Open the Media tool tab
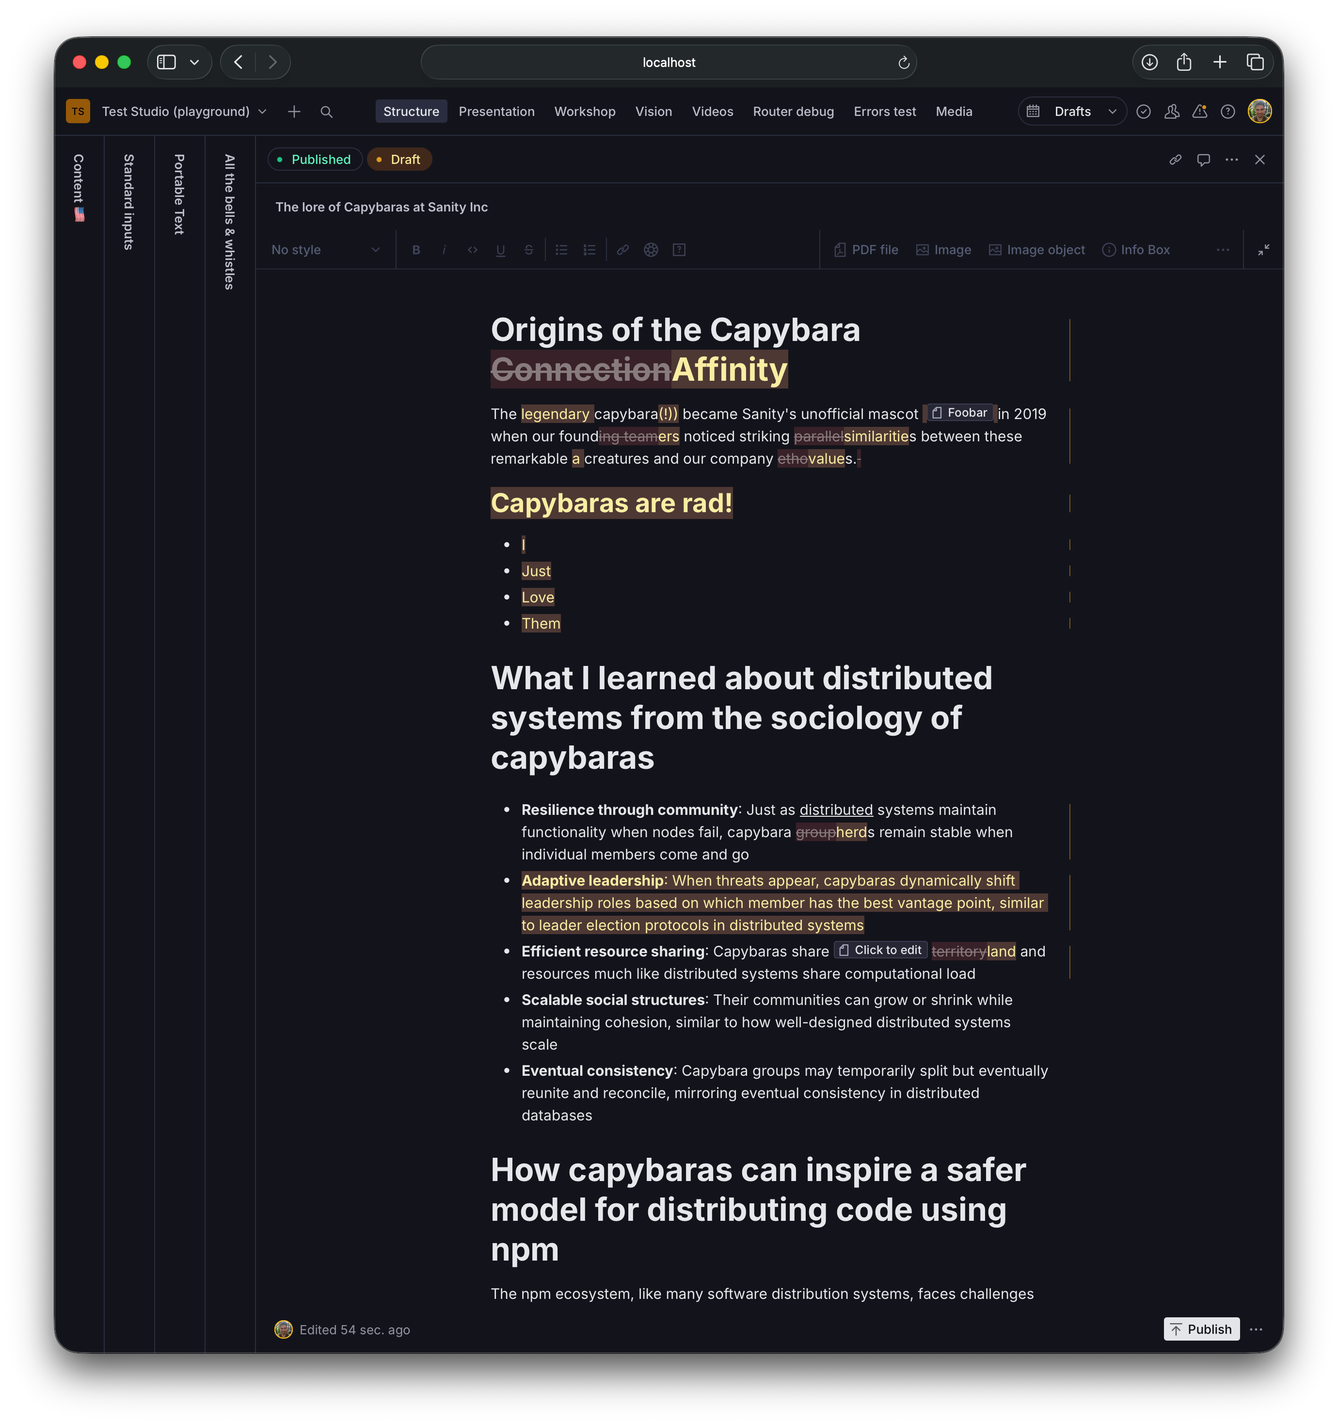1338x1425 pixels. pyautogui.click(x=954, y=111)
